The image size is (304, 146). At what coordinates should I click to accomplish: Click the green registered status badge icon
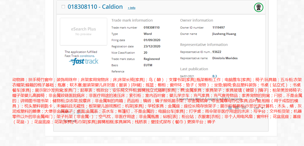(258, 7)
